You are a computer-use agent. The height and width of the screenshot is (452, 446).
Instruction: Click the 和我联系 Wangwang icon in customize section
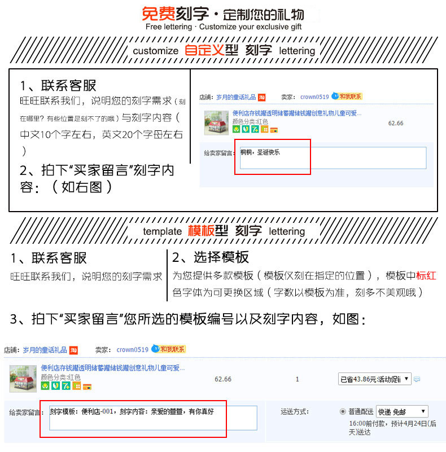pos(347,96)
